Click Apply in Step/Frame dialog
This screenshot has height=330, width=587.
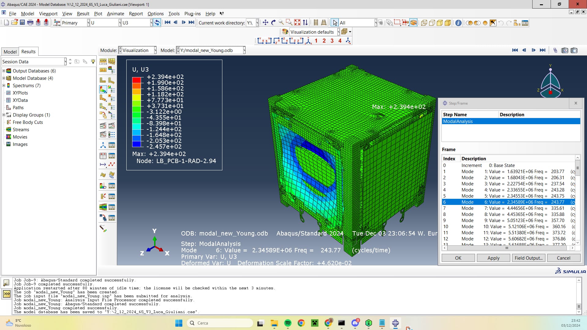pos(493,258)
